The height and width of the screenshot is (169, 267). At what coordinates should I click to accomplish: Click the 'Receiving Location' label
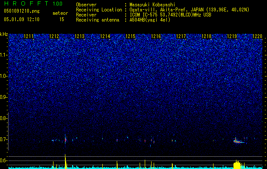(x=99, y=10)
